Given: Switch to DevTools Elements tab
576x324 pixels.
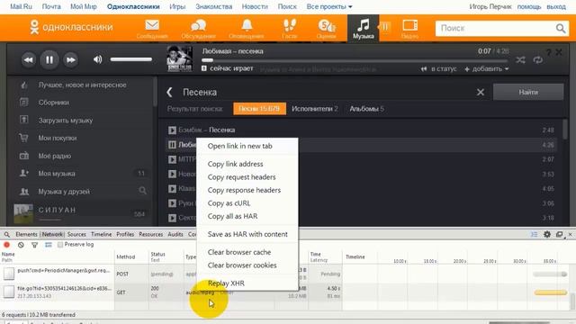Looking at the screenshot, I should pos(26,234).
